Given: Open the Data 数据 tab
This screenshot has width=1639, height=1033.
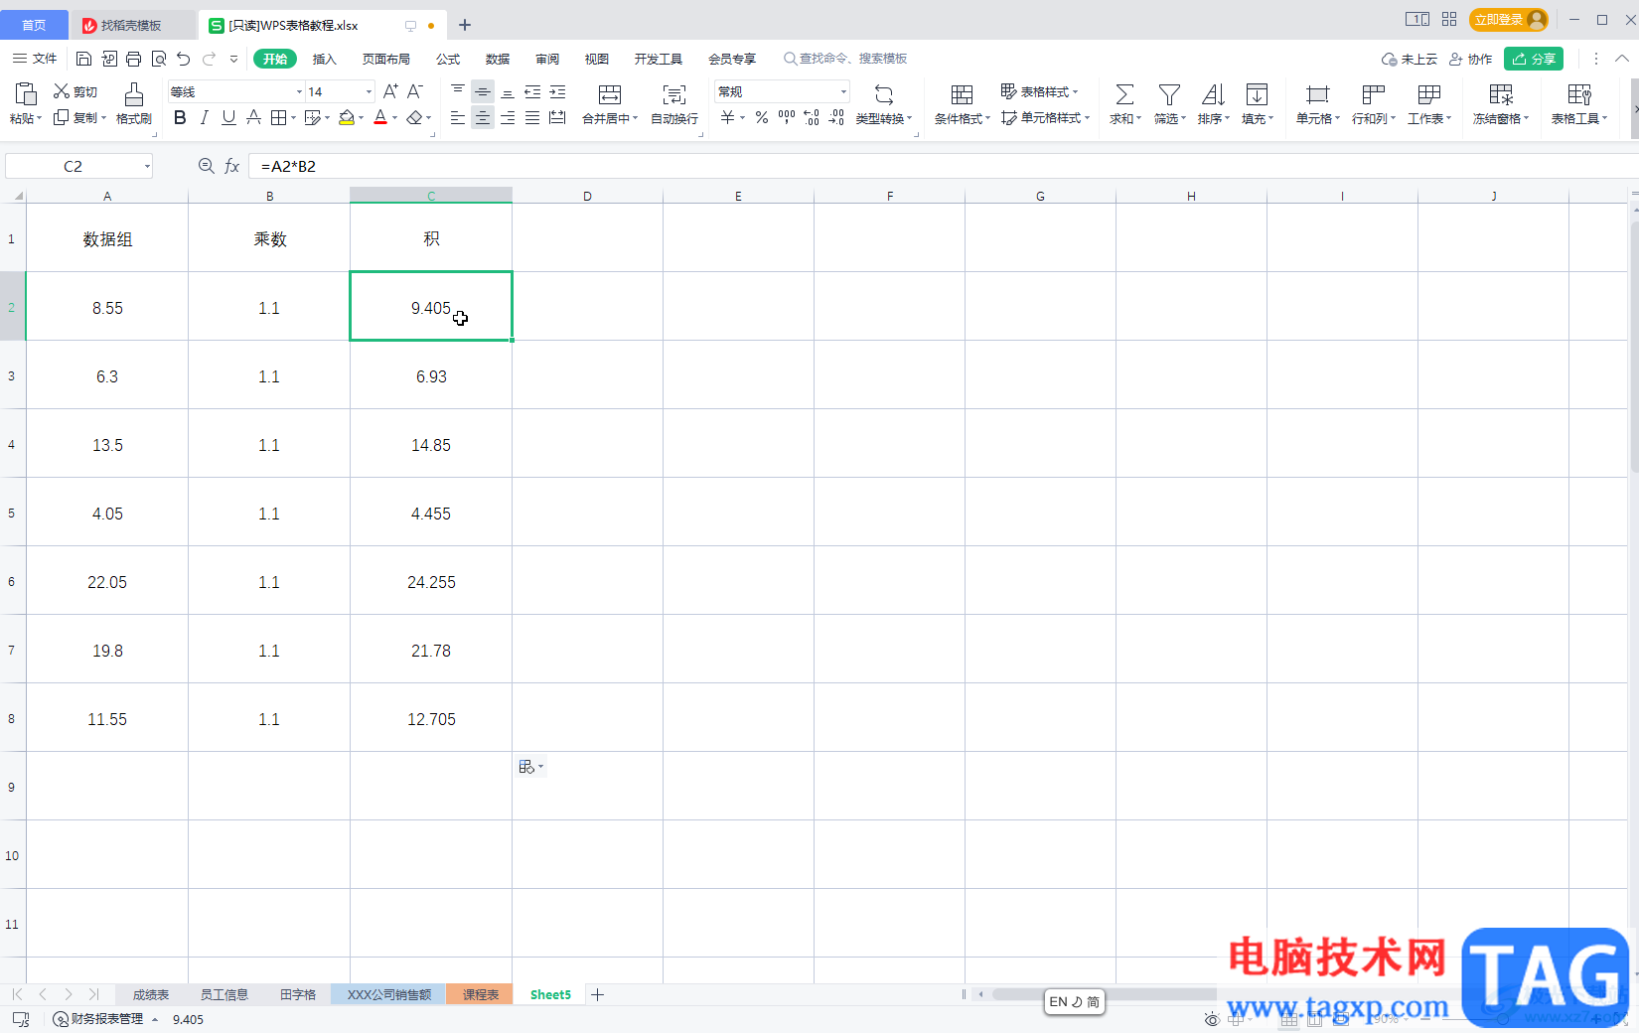Looking at the screenshot, I should [498, 59].
